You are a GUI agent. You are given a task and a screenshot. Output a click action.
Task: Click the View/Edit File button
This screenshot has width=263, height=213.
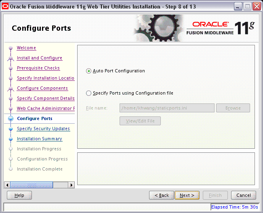[x=140, y=121]
